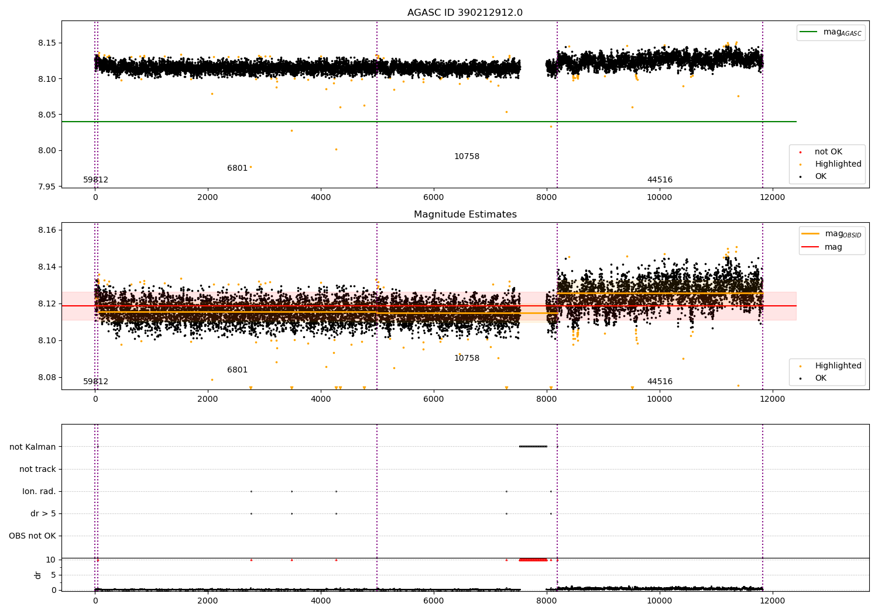This screenshot has width=878, height=614.
Task: Click obsid label 10758 in top plot
Action: pyautogui.click(x=467, y=157)
